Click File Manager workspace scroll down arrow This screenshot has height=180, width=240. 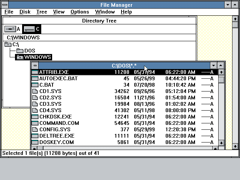235,146
